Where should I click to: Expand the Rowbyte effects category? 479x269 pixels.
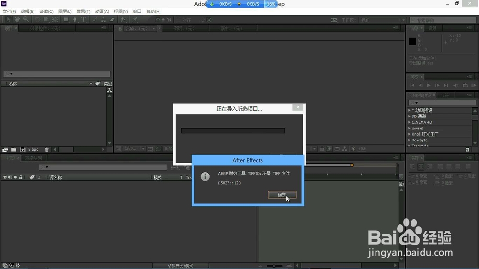(410, 140)
